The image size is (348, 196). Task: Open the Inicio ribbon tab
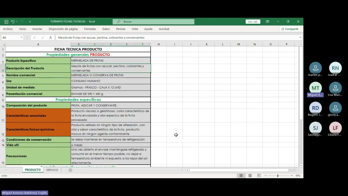coord(23,29)
